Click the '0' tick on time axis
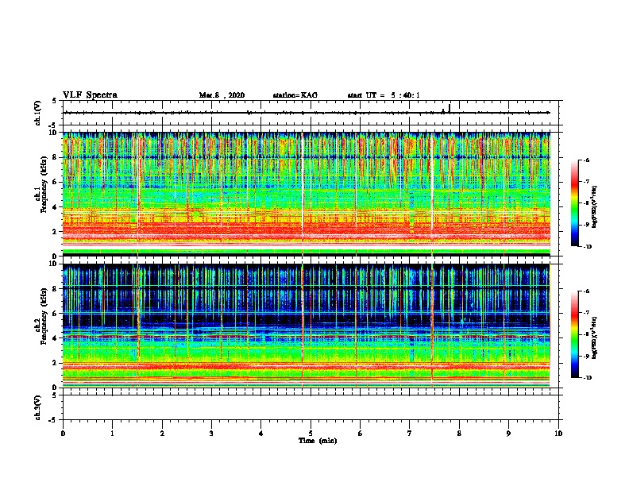The height and width of the screenshot is (486, 629). tap(63, 434)
